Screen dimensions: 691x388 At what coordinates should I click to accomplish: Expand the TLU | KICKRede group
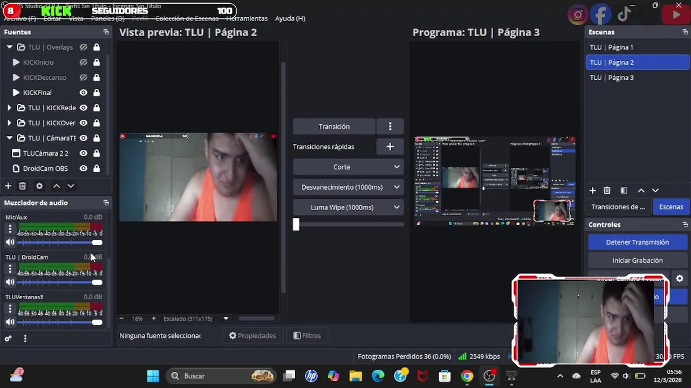coord(9,108)
